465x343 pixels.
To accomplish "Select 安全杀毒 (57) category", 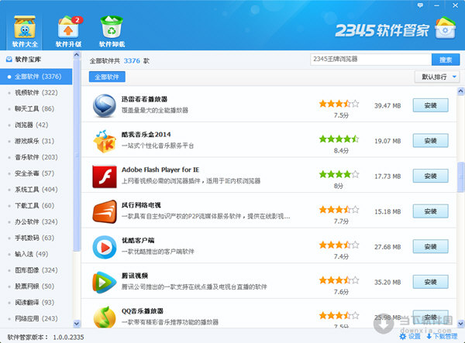I will click(36, 173).
